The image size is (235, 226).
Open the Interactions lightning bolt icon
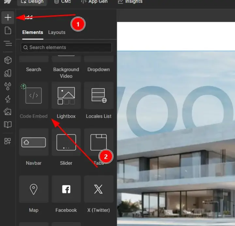click(8, 99)
